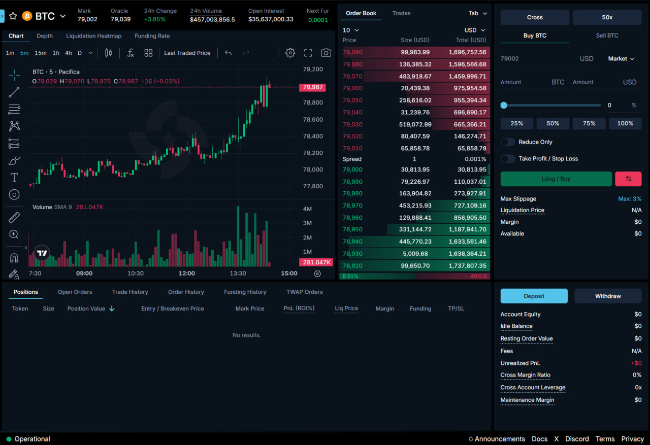
Task: Open time axis settings gear
Action: [x=317, y=273]
